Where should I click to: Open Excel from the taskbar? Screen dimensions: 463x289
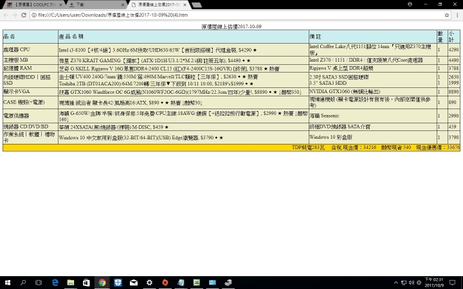point(197,283)
